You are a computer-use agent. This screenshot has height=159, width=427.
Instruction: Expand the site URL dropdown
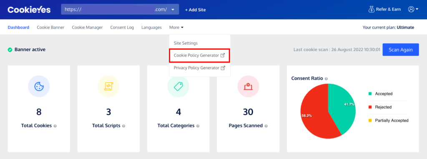(x=173, y=10)
